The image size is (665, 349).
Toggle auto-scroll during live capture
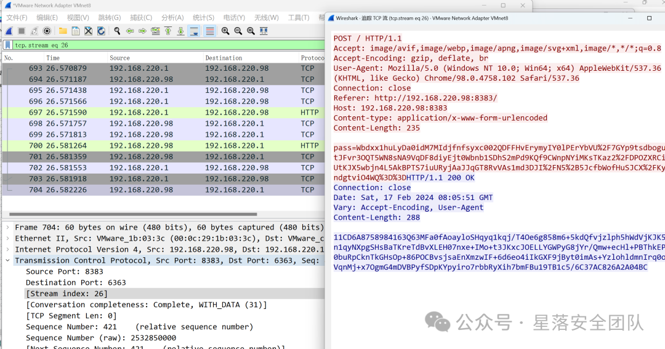[194, 31]
